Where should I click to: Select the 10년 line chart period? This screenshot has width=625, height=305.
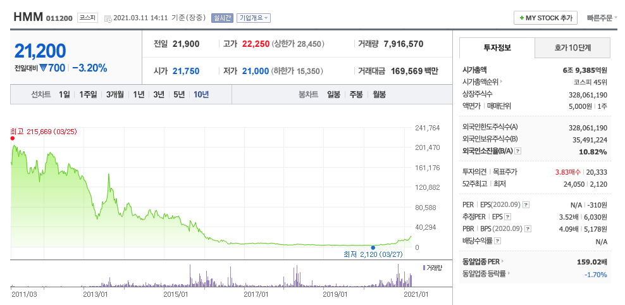coord(201,94)
